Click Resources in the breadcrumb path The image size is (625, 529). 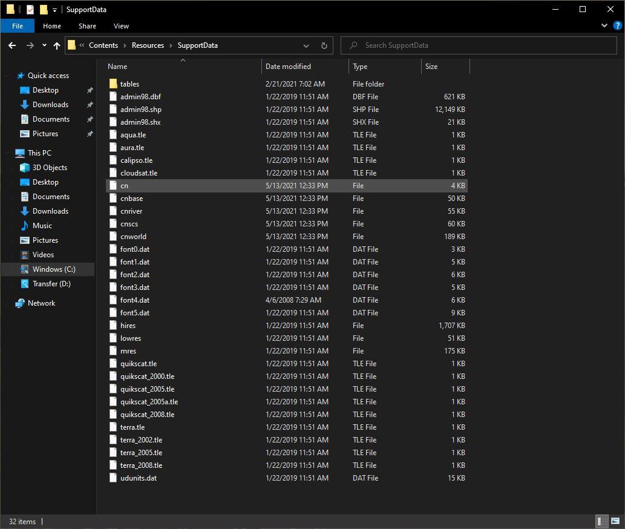pyautogui.click(x=148, y=45)
